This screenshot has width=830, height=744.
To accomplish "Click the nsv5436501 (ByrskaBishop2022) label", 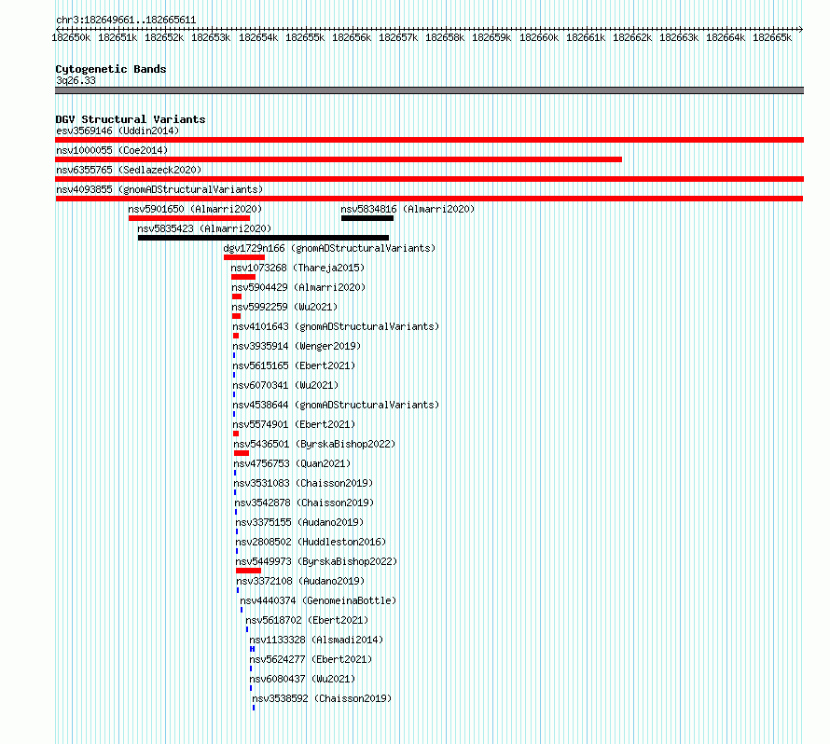I will 314,444.
